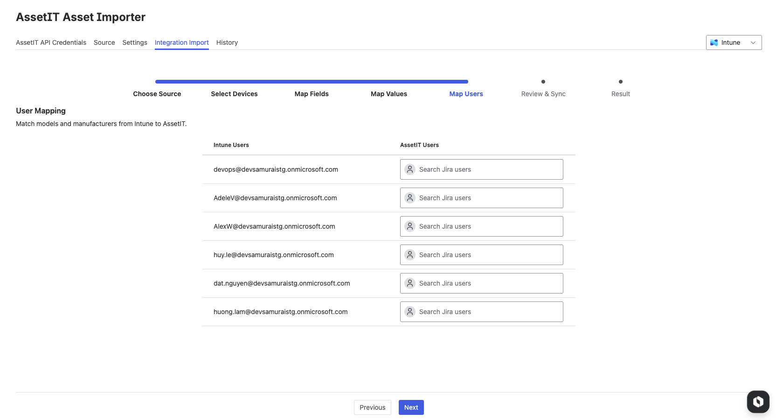
Task: Click the user avatar icon in dat.nguyen row
Action: point(410,283)
